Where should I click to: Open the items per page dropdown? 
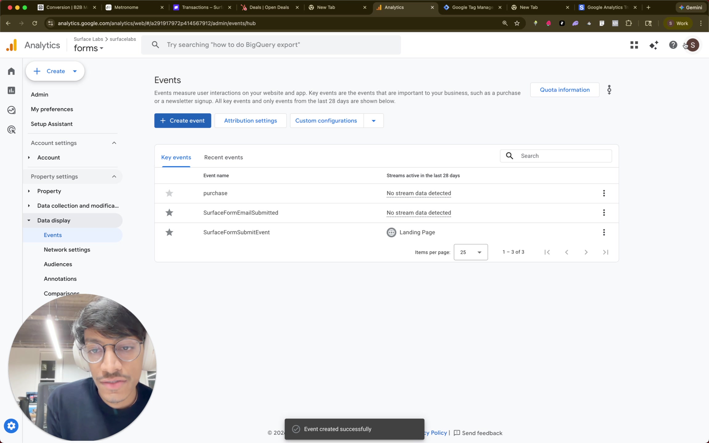[471, 252]
